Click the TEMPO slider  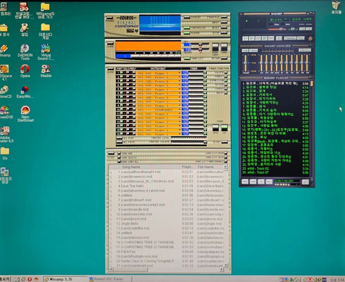(x=201, y=50)
